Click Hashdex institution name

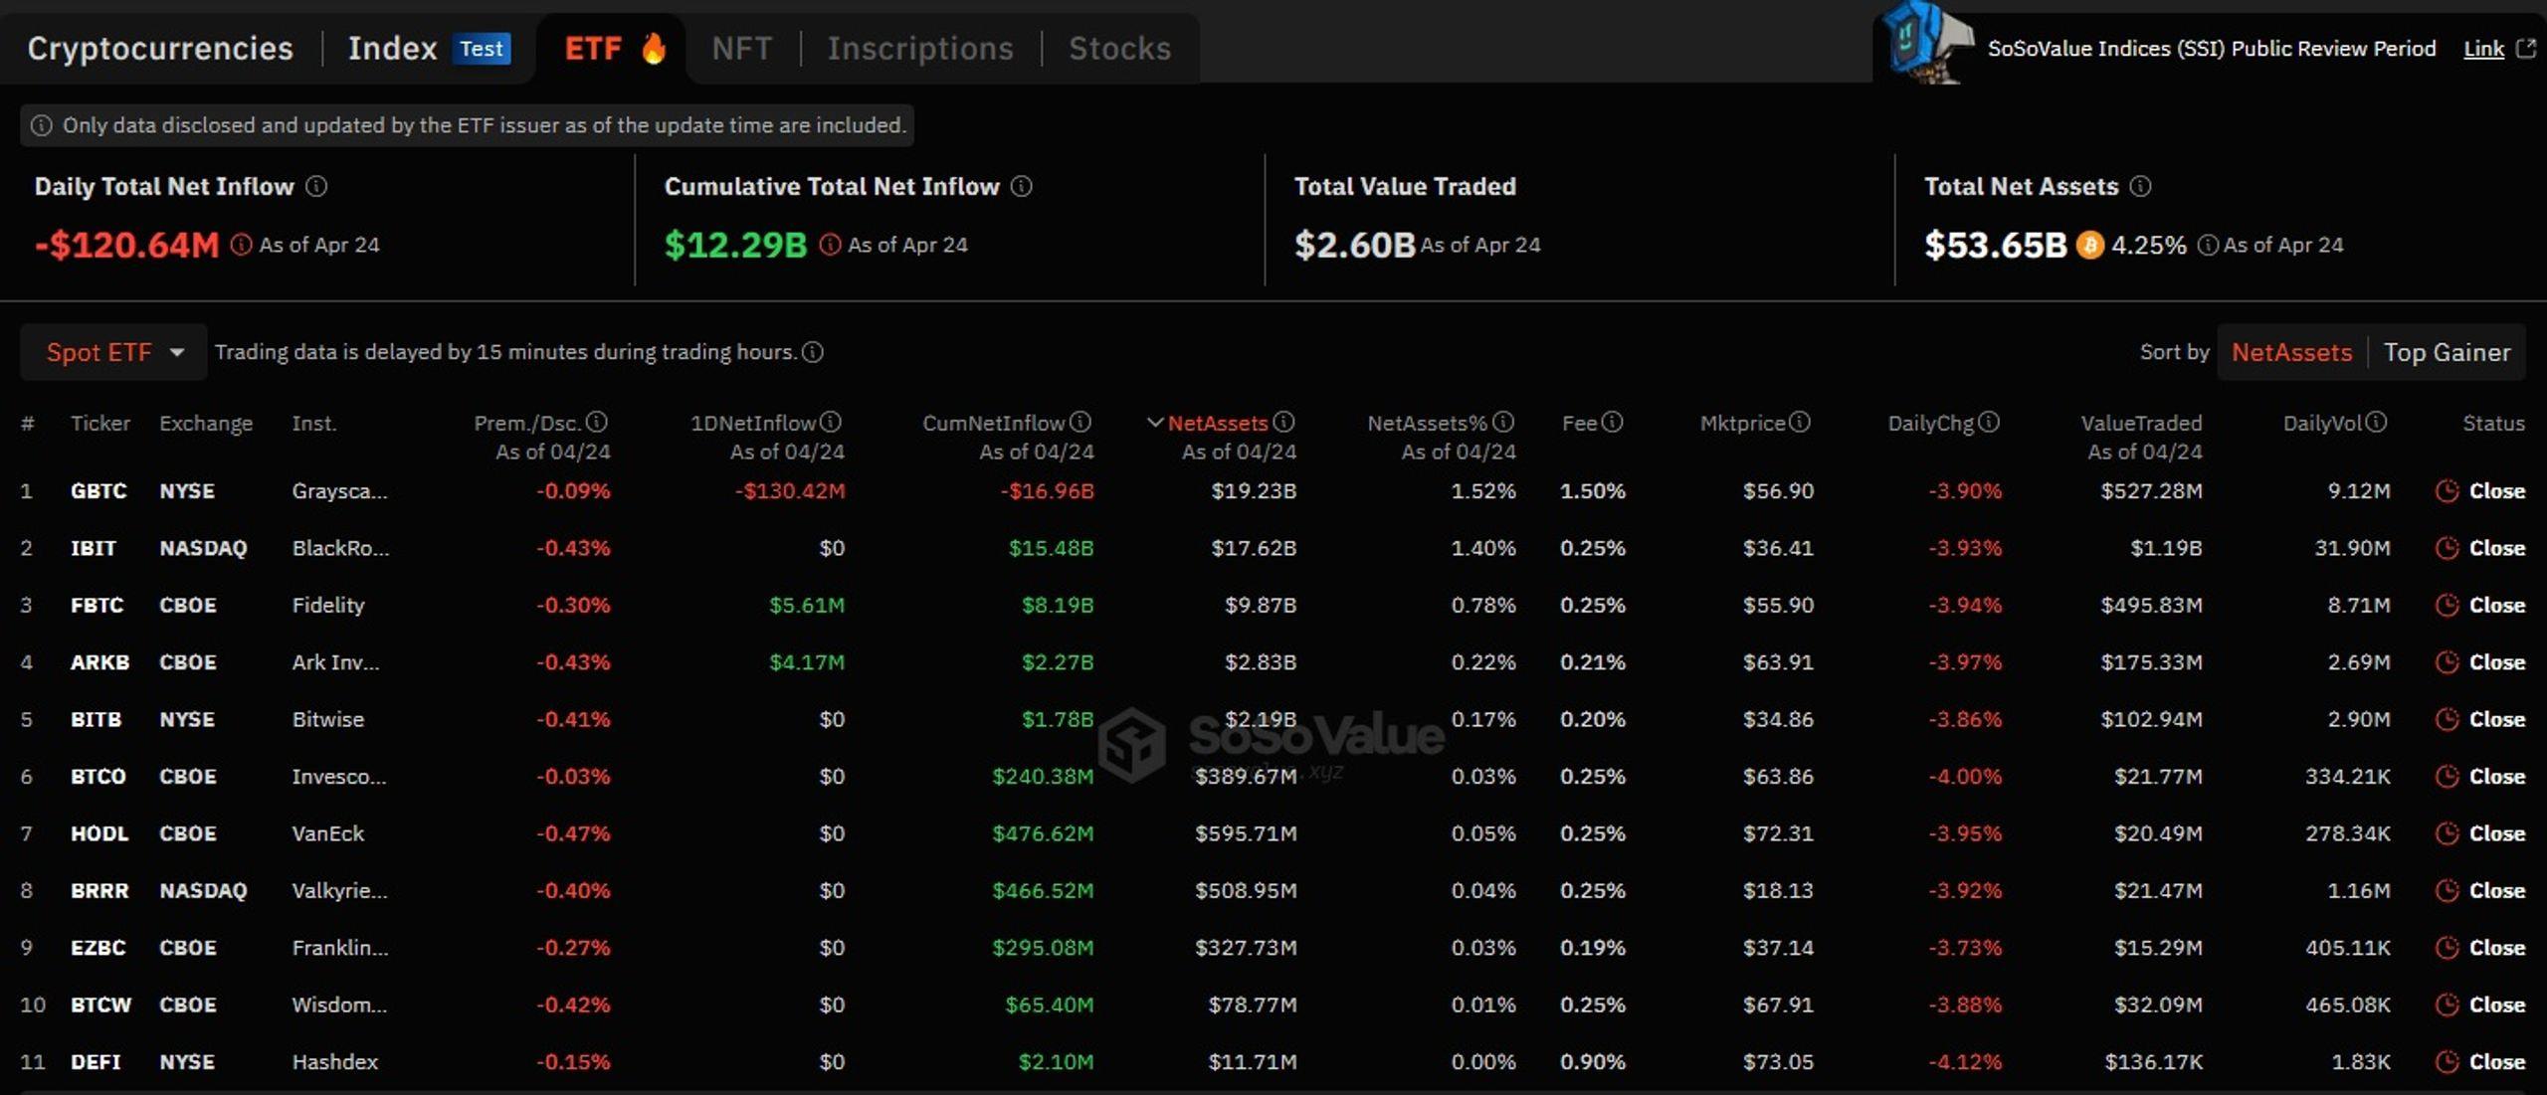(x=334, y=1061)
